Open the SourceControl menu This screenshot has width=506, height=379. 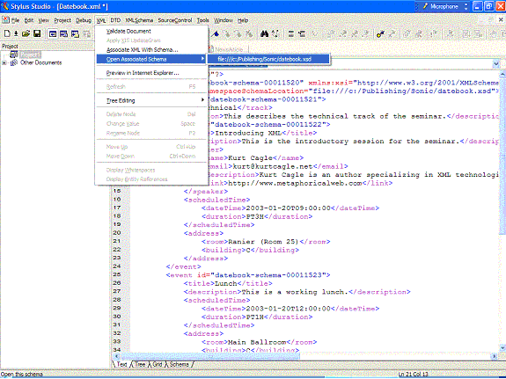(175, 20)
